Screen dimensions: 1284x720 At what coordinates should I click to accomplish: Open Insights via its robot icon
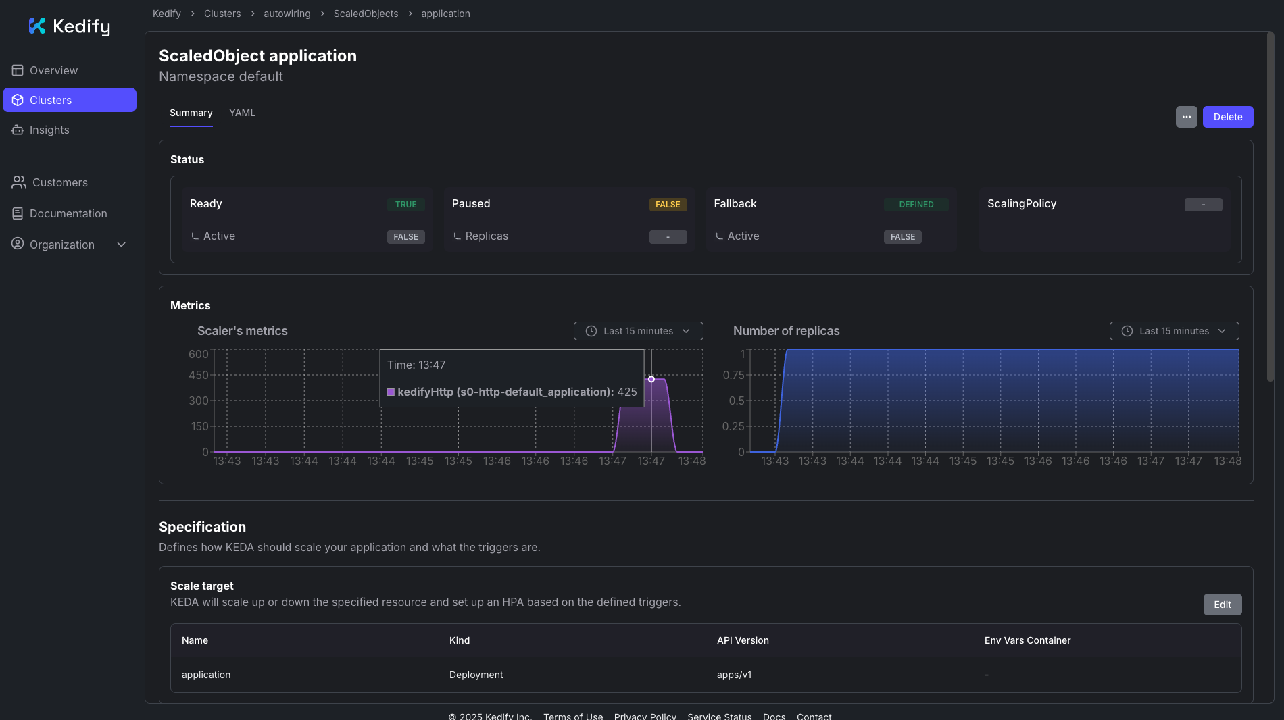coord(18,130)
